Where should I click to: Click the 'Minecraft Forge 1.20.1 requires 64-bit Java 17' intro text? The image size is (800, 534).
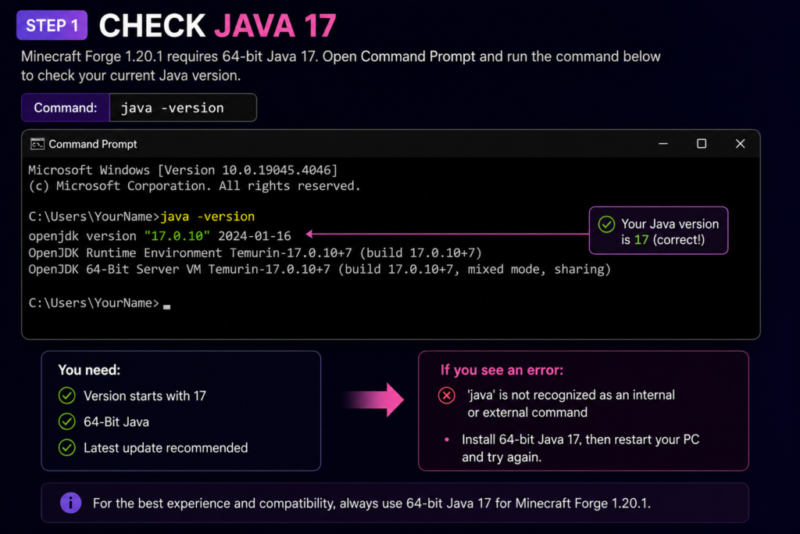[x=341, y=66]
